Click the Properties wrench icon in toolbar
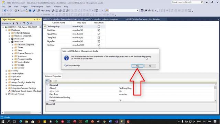Screen dimensions: 220x124 tap(146, 11)
